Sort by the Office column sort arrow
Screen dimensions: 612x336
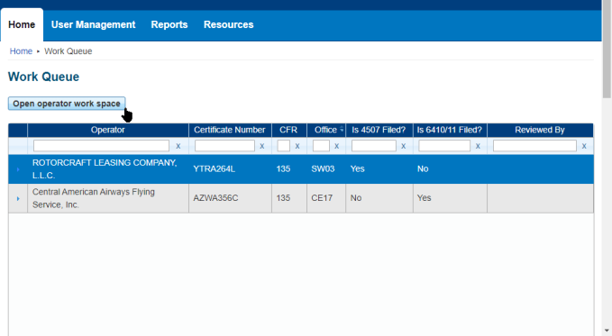pyautogui.click(x=342, y=129)
